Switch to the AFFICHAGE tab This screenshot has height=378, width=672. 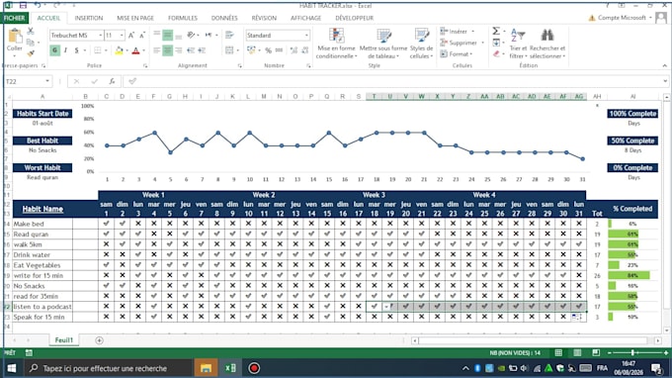tap(305, 18)
